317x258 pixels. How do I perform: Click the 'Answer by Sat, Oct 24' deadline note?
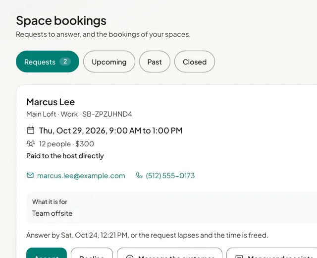click(x=147, y=235)
